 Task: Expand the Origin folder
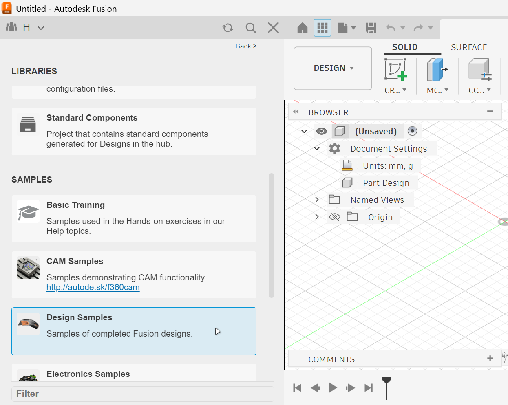[317, 217]
